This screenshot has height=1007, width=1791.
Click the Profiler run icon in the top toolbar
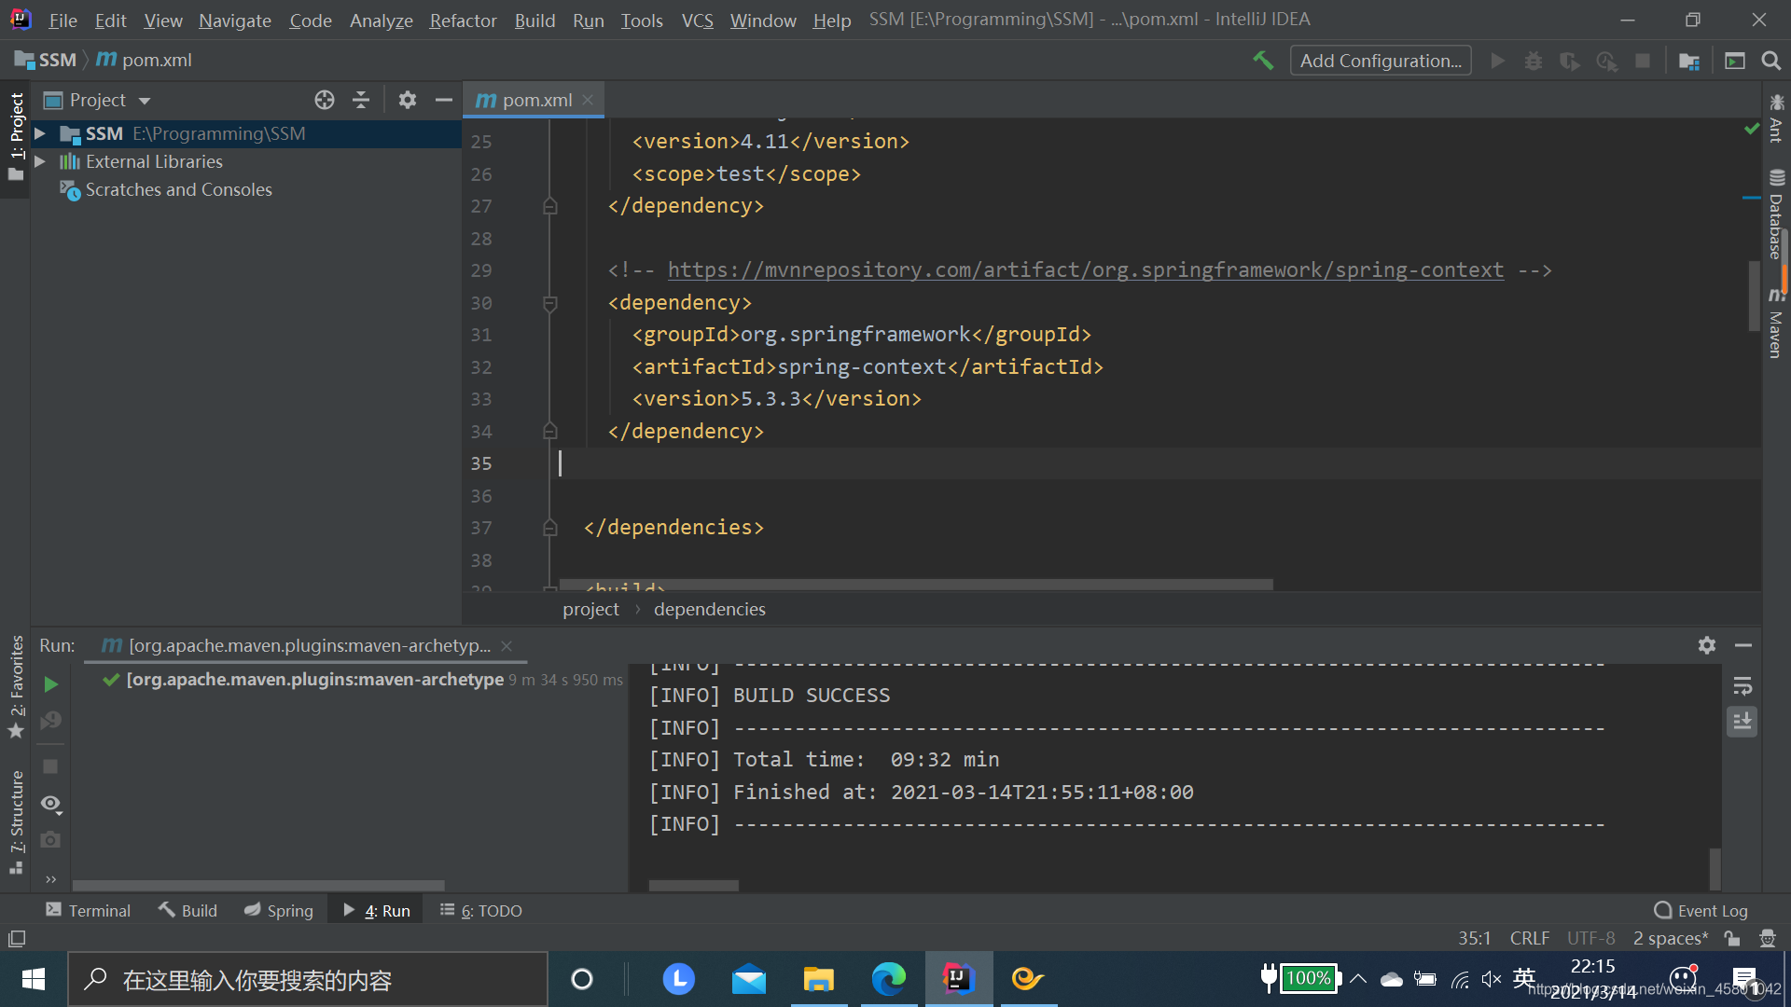pyautogui.click(x=1606, y=61)
